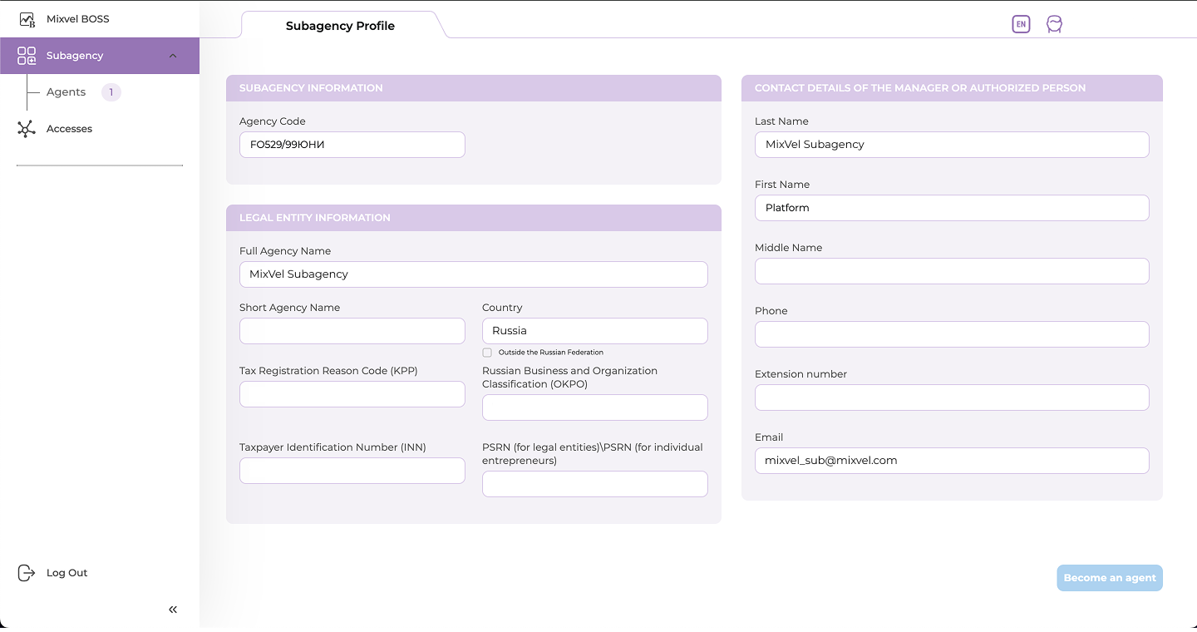Open the support headset icon
This screenshot has height=632, width=1197.
tap(1054, 24)
